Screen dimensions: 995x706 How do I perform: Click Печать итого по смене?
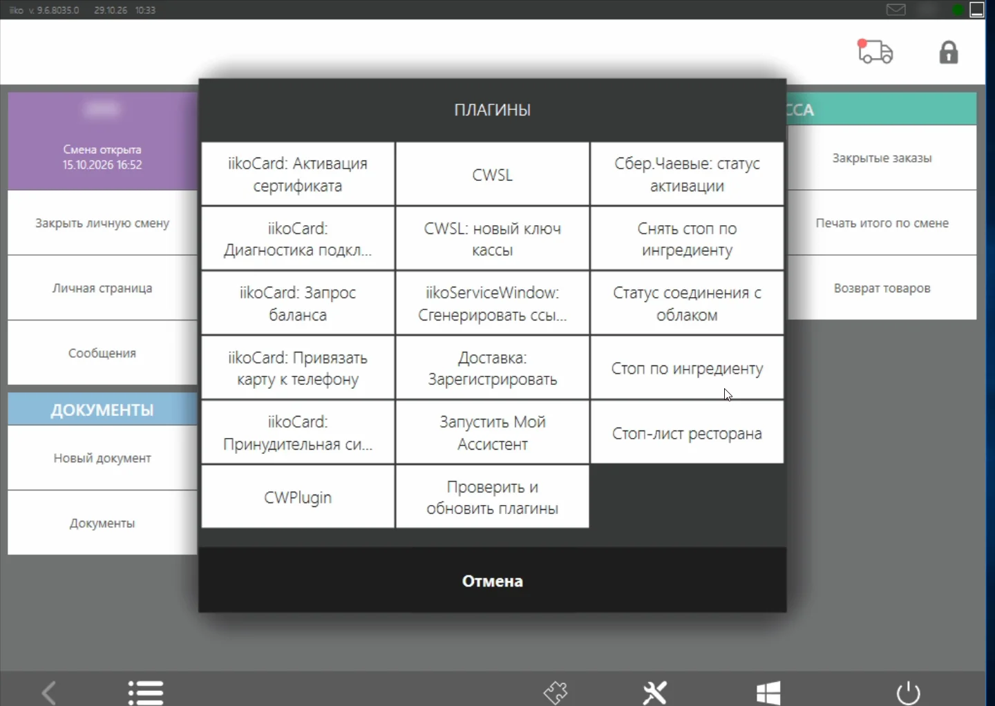pos(882,223)
